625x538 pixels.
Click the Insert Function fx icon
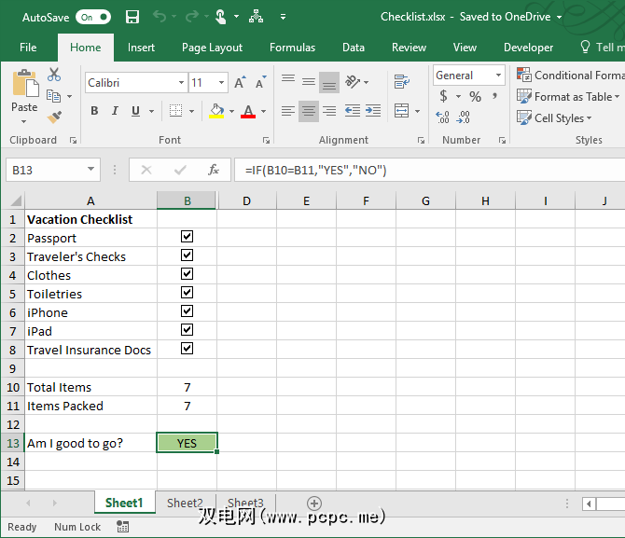point(213,170)
